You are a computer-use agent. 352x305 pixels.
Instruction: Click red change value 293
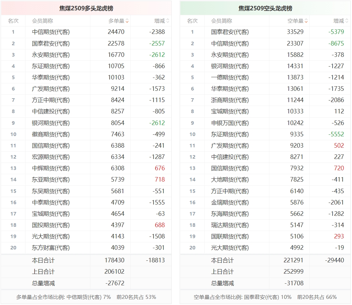point(339,237)
